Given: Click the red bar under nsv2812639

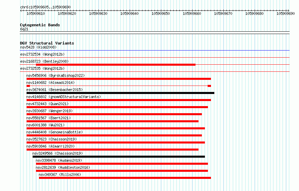Looking at the screenshot, I should (x=122, y=171).
